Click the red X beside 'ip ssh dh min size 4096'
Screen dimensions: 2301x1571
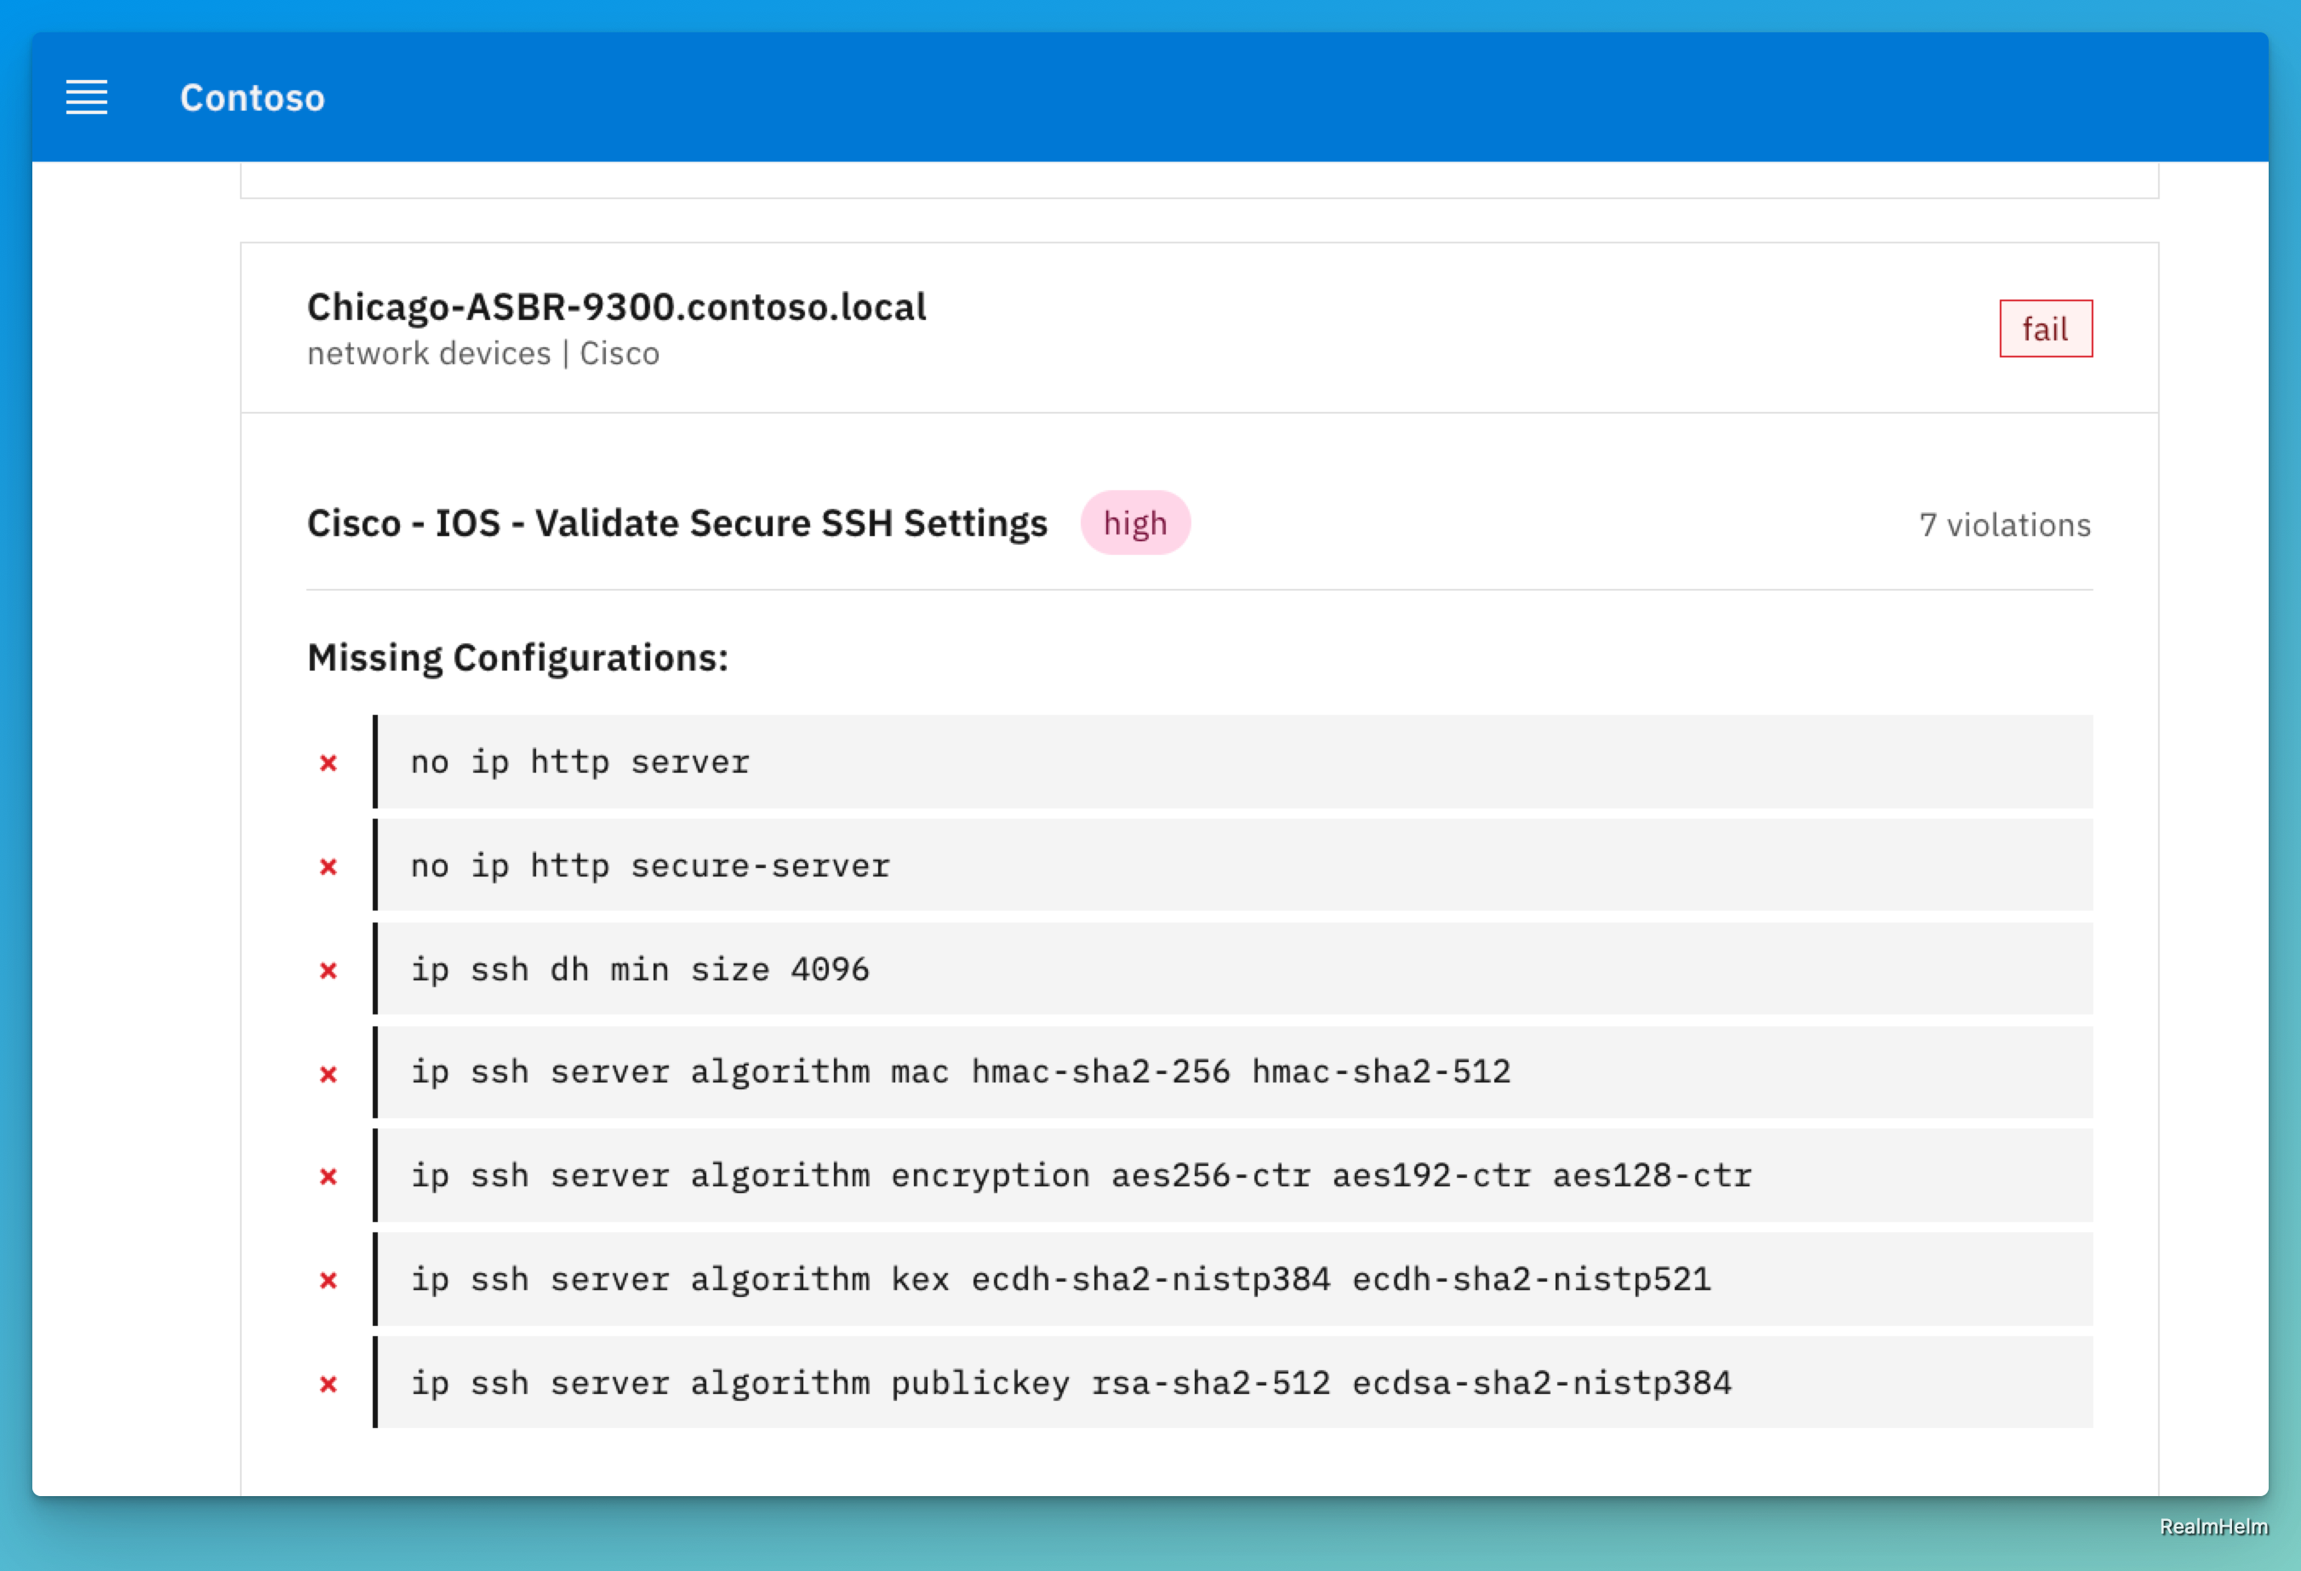coord(328,969)
